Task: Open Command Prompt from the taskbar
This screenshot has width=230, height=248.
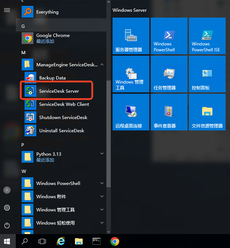Action: tap(96, 241)
